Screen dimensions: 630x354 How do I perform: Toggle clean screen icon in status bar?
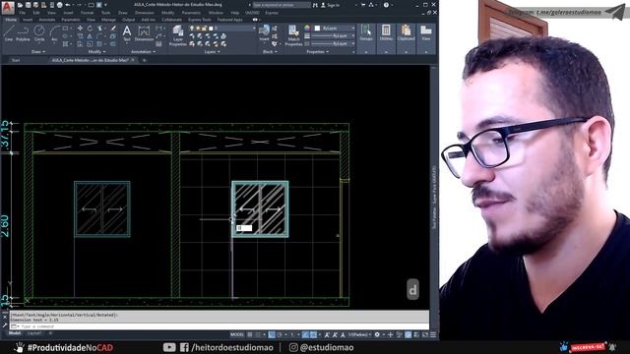click(425, 334)
